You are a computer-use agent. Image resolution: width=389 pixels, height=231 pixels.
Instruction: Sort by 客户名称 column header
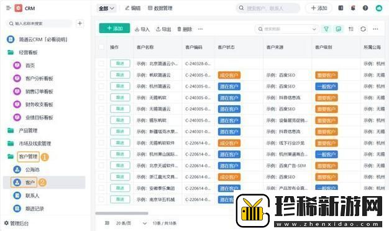point(145,47)
